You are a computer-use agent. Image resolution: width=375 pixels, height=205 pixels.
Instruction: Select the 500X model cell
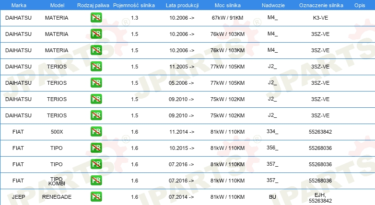point(57,132)
